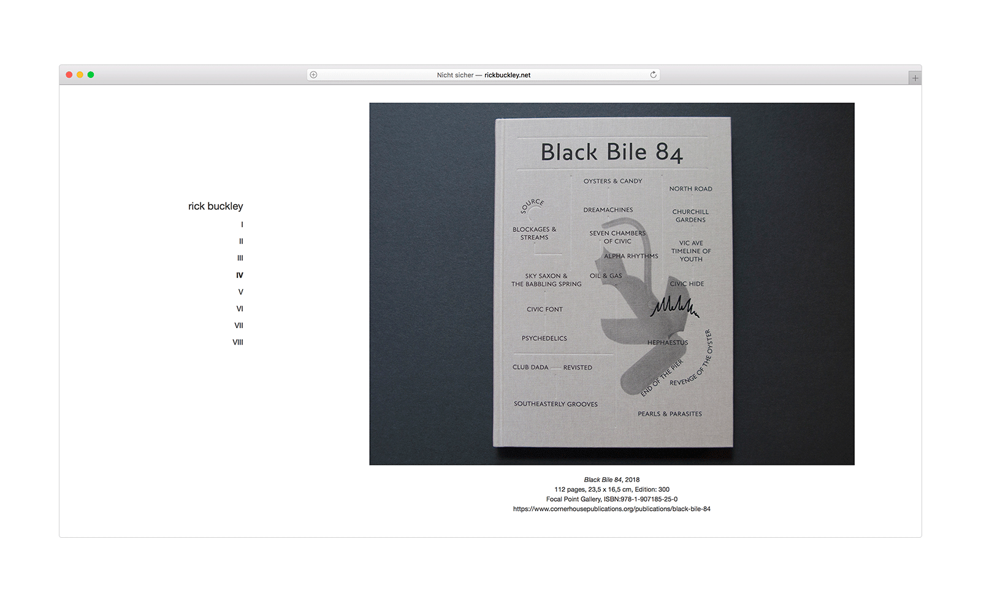The width and height of the screenshot is (981, 601).
Task: Switch to section V in the side menu
Action: pos(241,292)
